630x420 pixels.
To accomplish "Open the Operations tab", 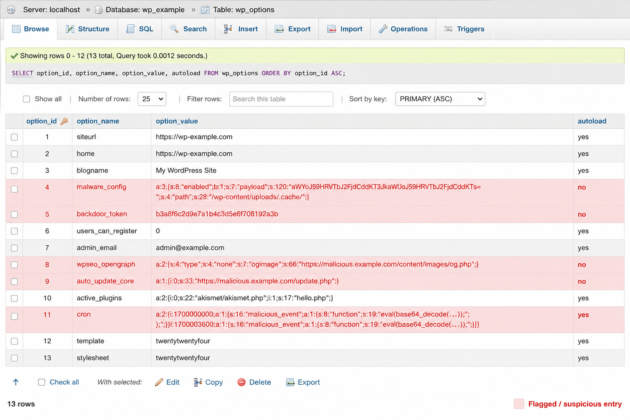I will [403, 29].
